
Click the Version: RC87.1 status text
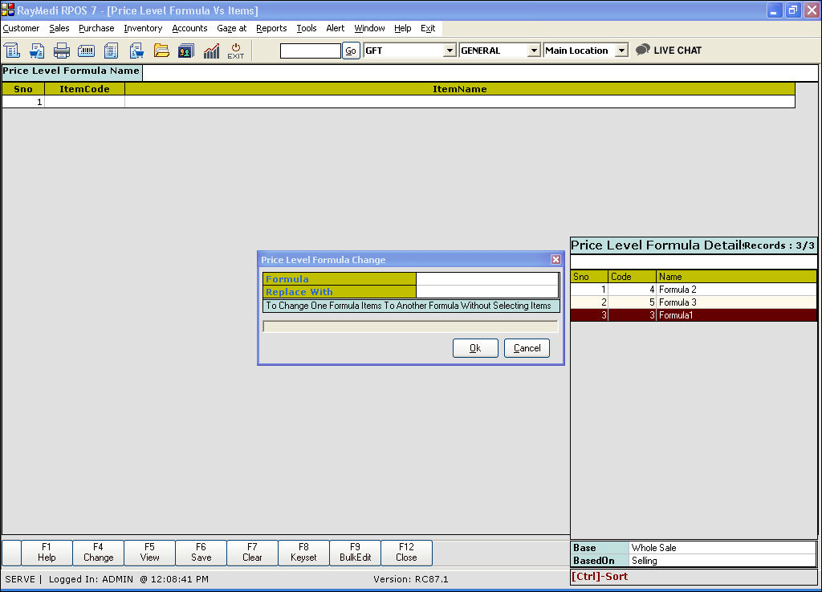pos(410,579)
